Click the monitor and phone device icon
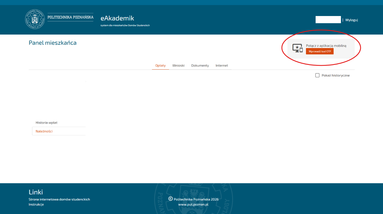This screenshot has height=214, width=383. pos(298,48)
